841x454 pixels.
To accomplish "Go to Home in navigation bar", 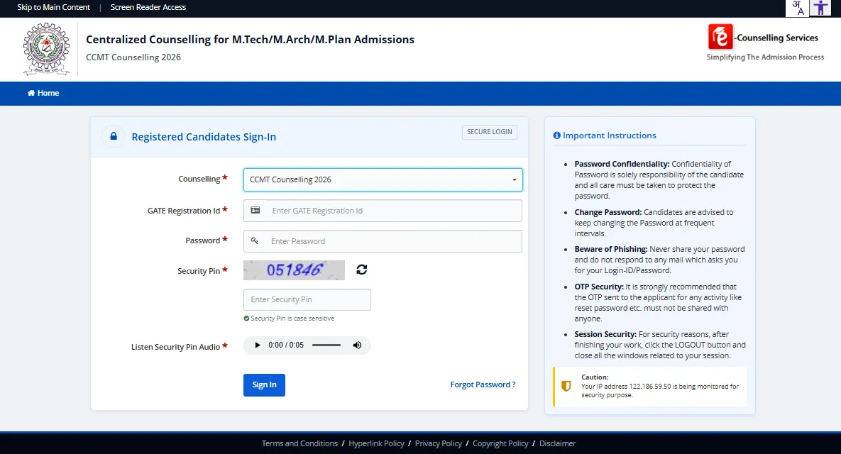I will pos(43,93).
